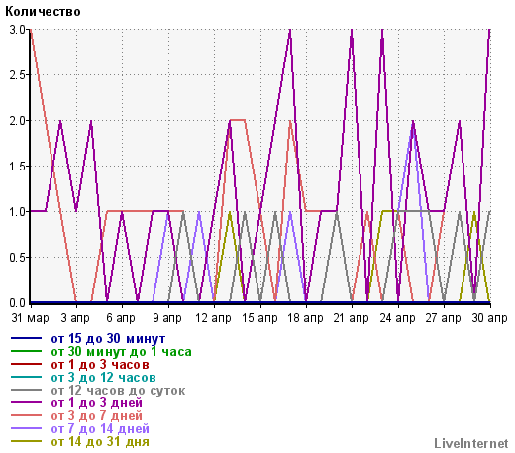Image resolution: width=515 pixels, height=453 pixels.
Task: Click the '30 апр' x-axis date label
Action: point(489,318)
